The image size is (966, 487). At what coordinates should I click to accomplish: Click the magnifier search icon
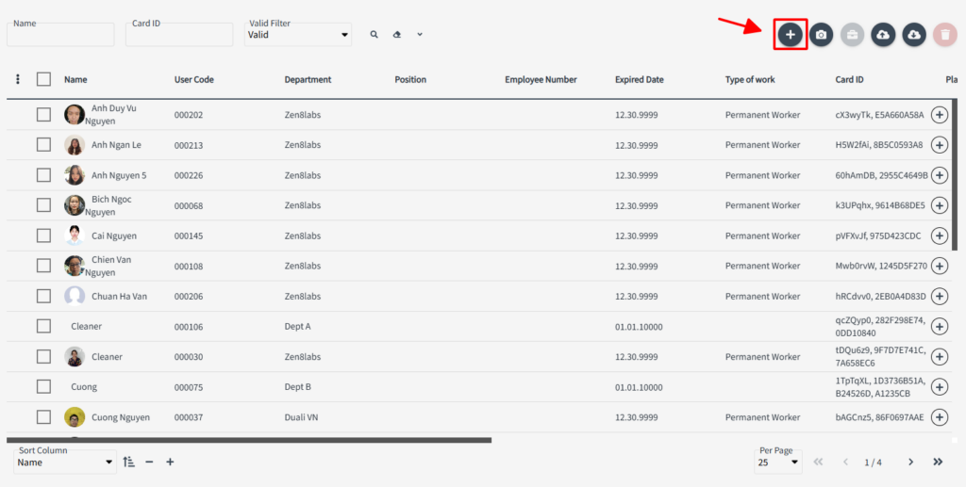pos(375,35)
